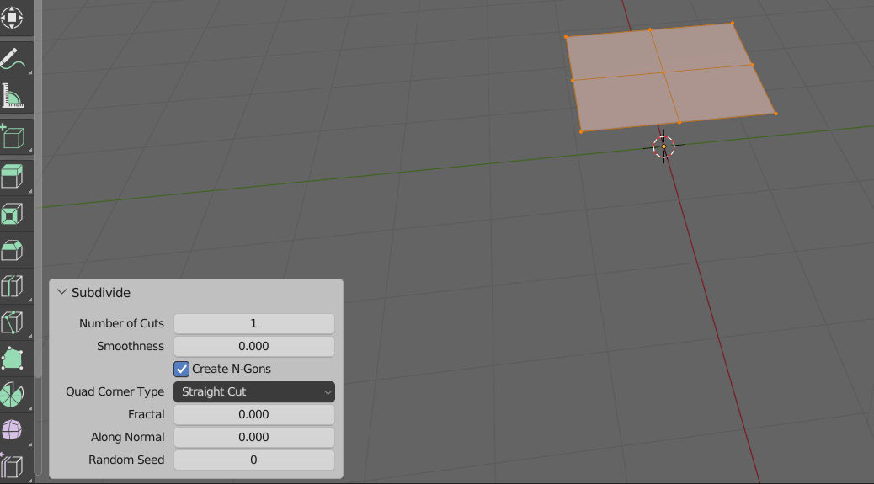This screenshot has width=874, height=484.
Task: Select the center vertex of the plane
Action: point(663,72)
